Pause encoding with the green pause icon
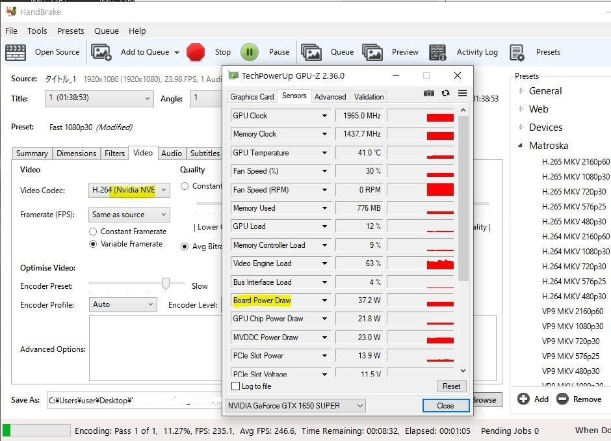The width and height of the screenshot is (611, 441). pyautogui.click(x=250, y=52)
